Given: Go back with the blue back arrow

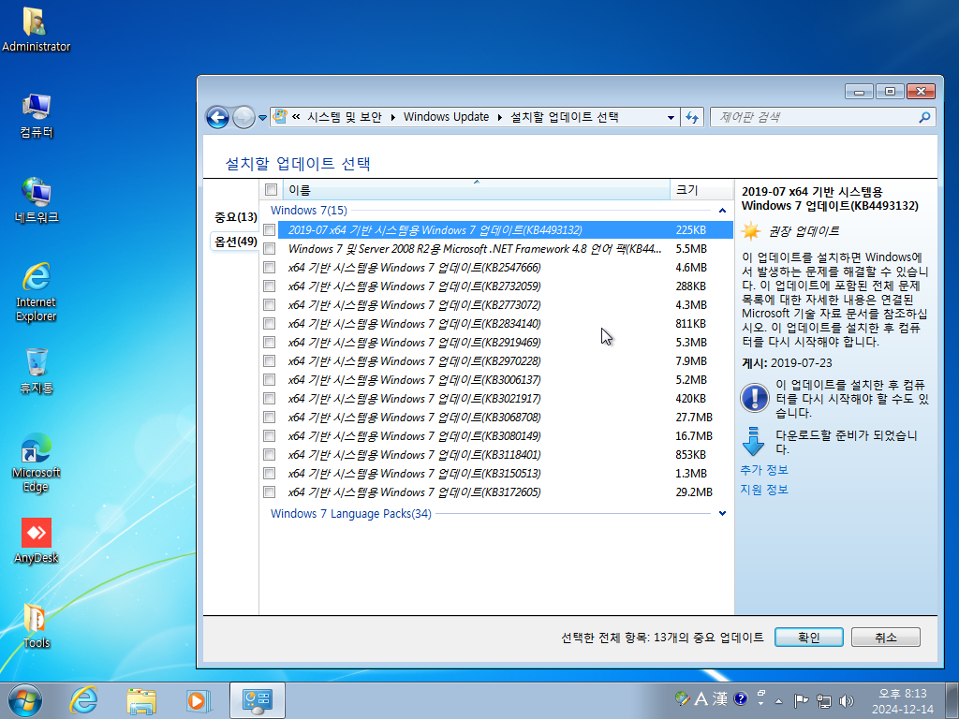Looking at the screenshot, I should coord(217,117).
